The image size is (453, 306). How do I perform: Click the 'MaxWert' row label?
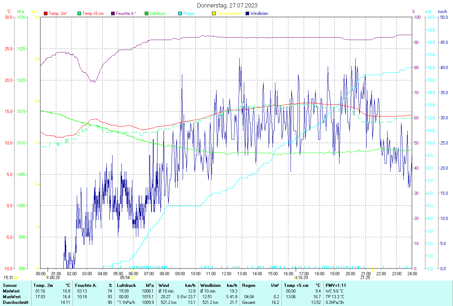[x=12, y=297]
